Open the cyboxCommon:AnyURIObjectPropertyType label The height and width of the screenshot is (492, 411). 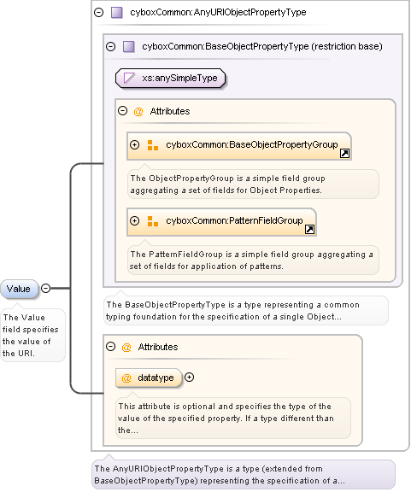[x=218, y=12]
